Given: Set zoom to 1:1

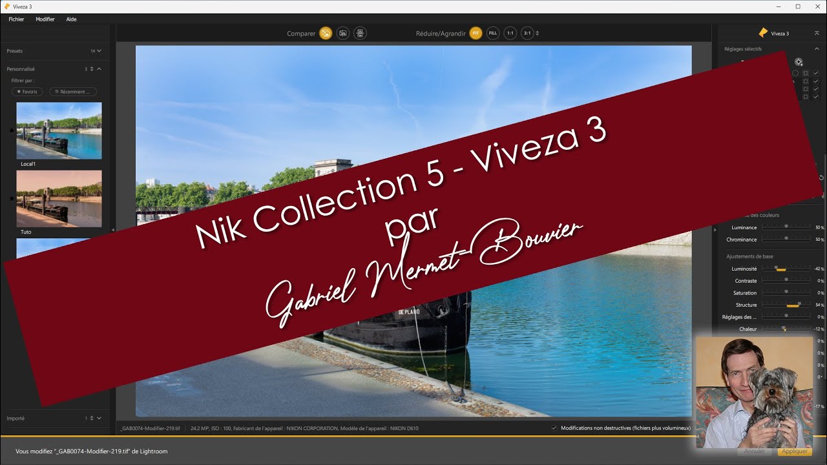Looking at the screenshot, I should click(510, 33).
